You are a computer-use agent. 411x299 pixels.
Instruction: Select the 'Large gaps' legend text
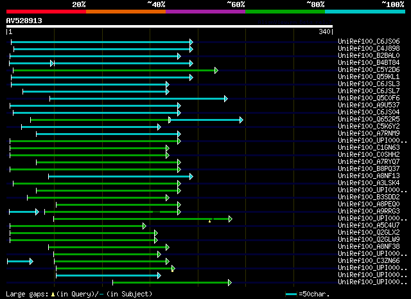coord(27,294)
